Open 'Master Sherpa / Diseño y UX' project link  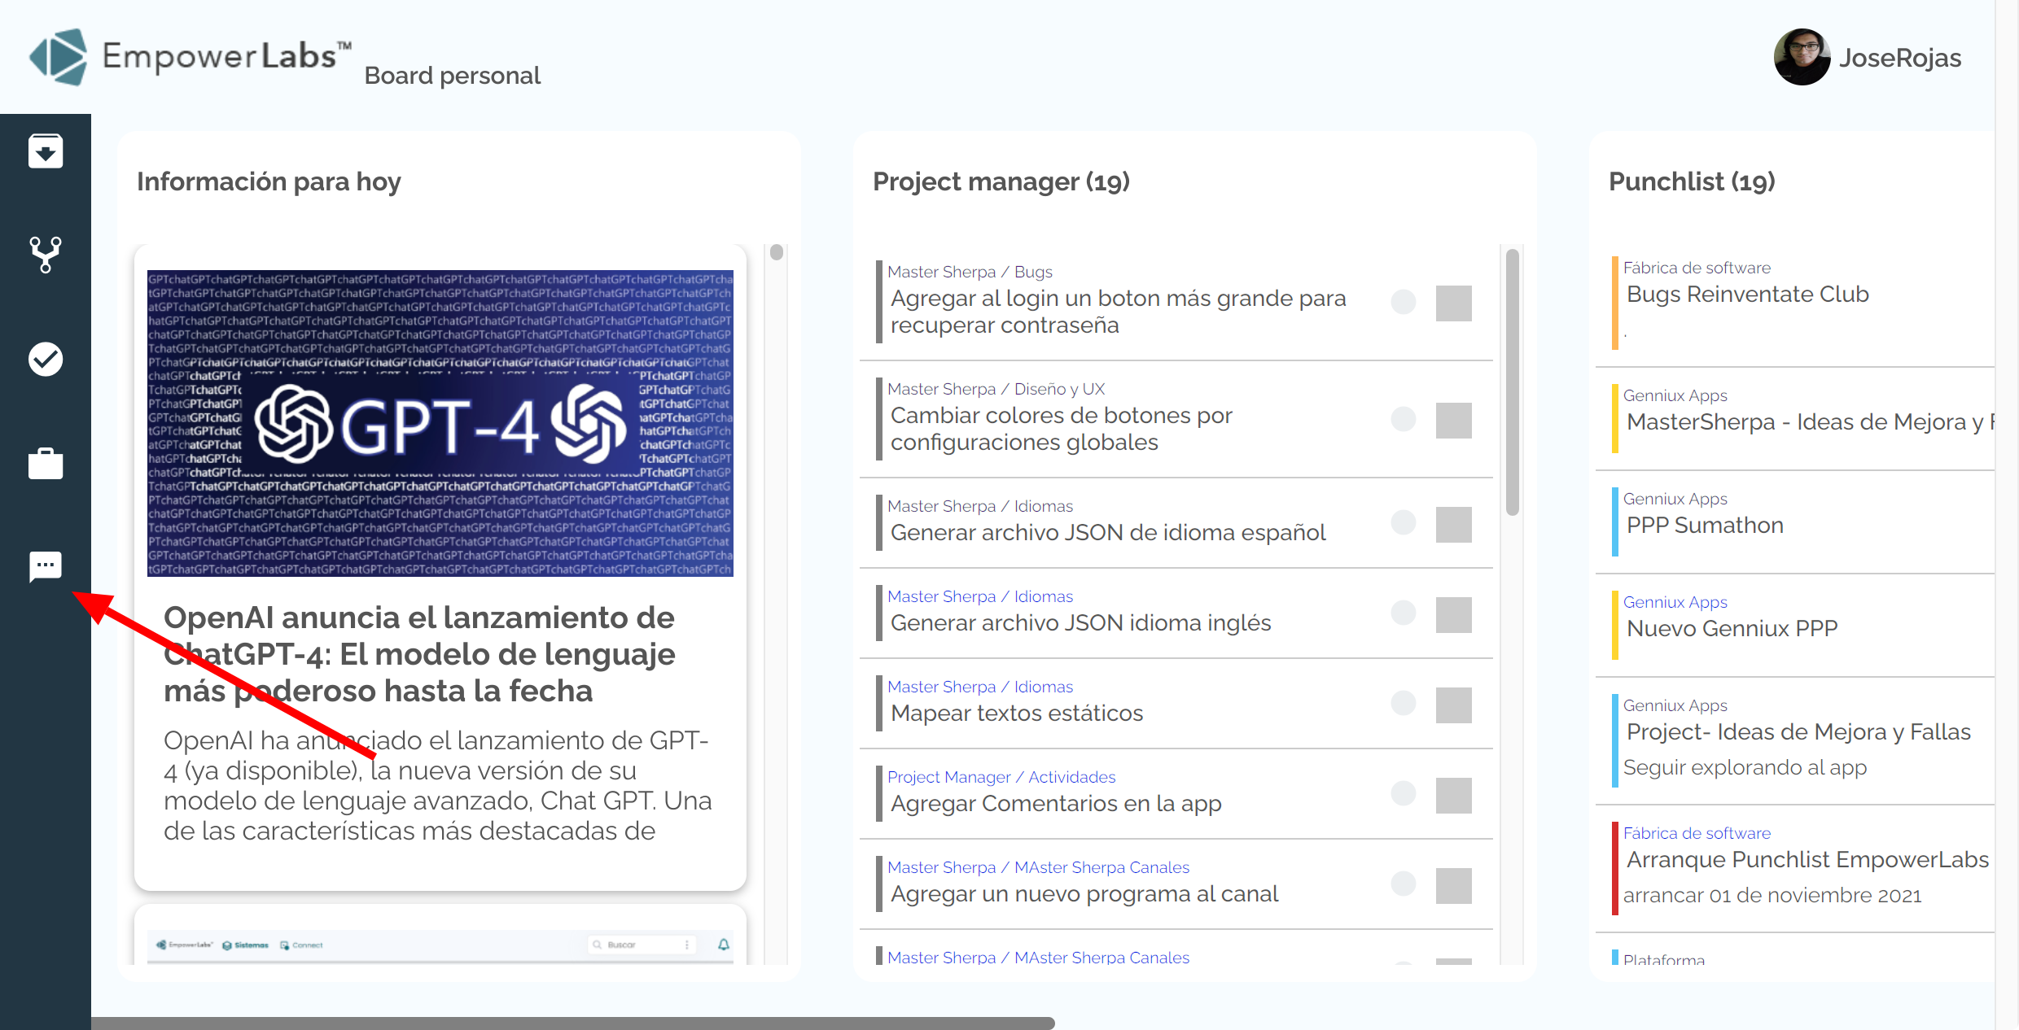(x=996, y=389)
